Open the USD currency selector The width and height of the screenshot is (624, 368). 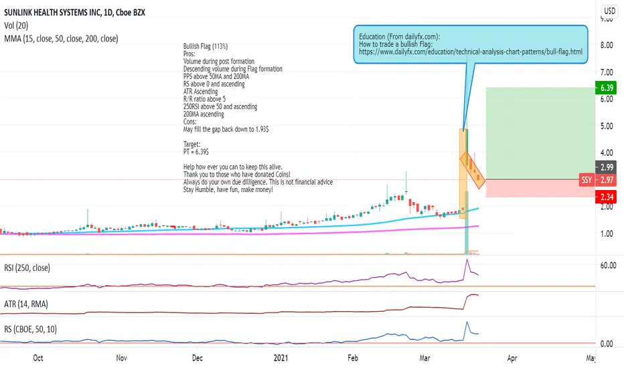tap(609, 11)
